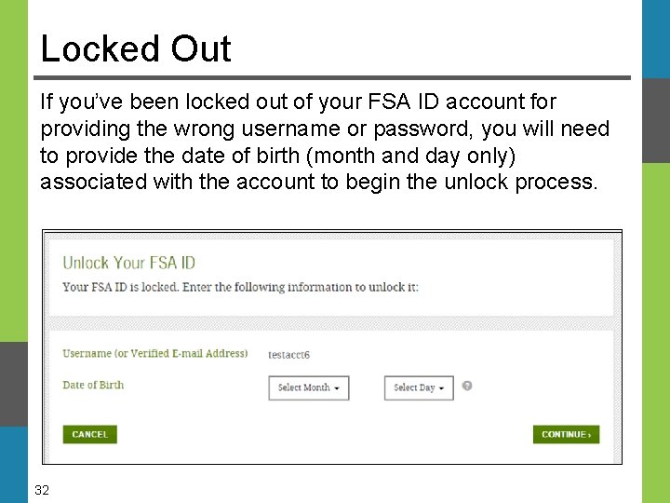Click the caret arrow on Select Month
670x503 pixels.
(336, 388)
